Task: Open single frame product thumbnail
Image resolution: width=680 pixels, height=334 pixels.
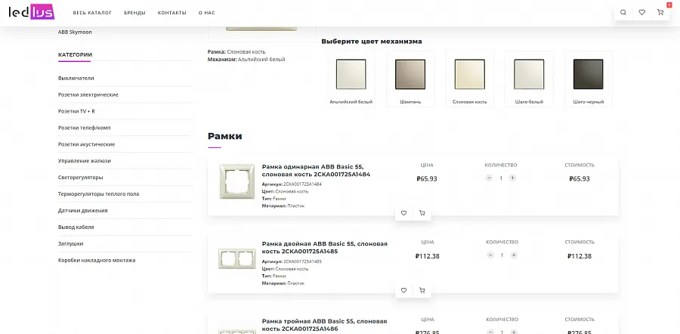Action: (236, 181)
